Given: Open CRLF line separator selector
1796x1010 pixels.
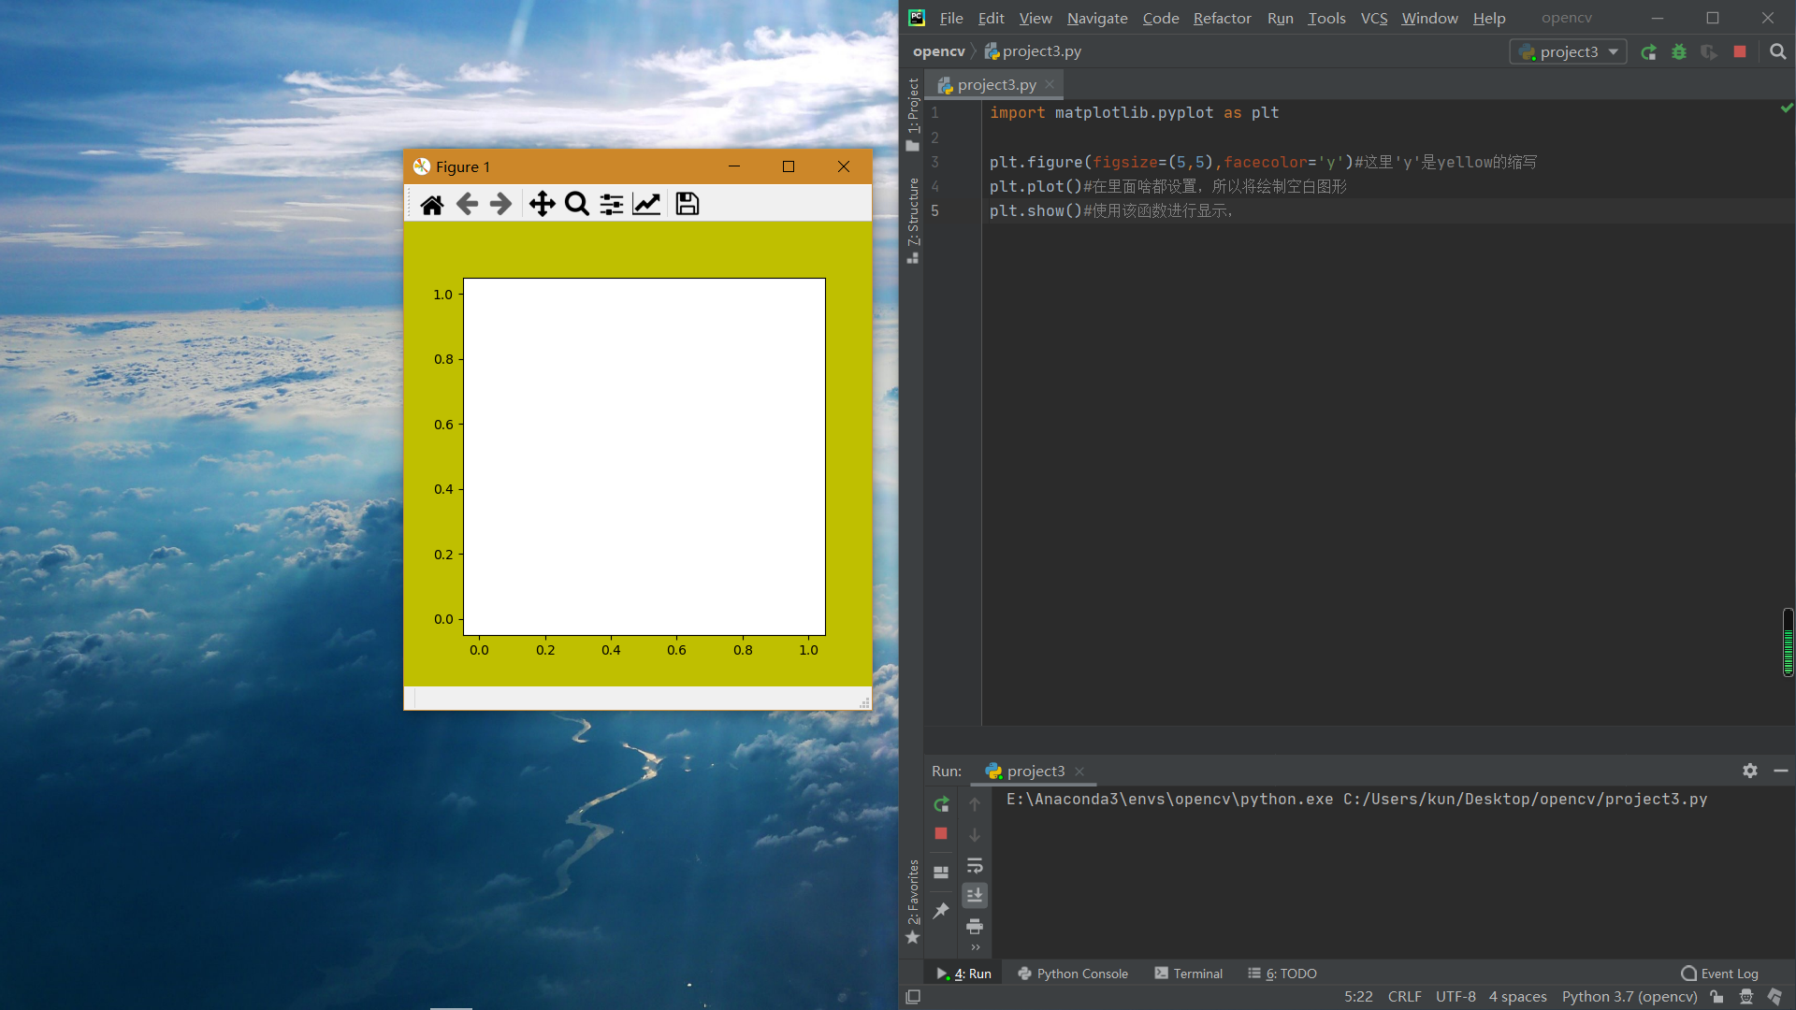Looking at the screenshot, I should [1404, 997].
